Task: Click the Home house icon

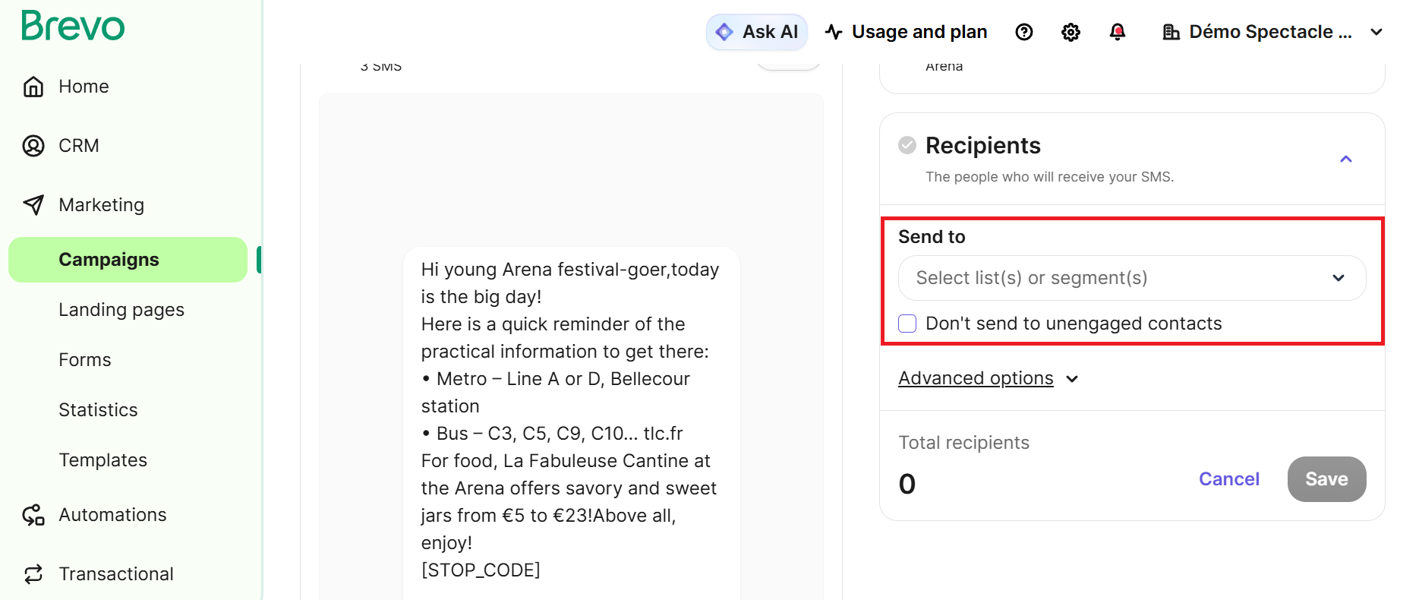Action: click(x=33, y=87)
